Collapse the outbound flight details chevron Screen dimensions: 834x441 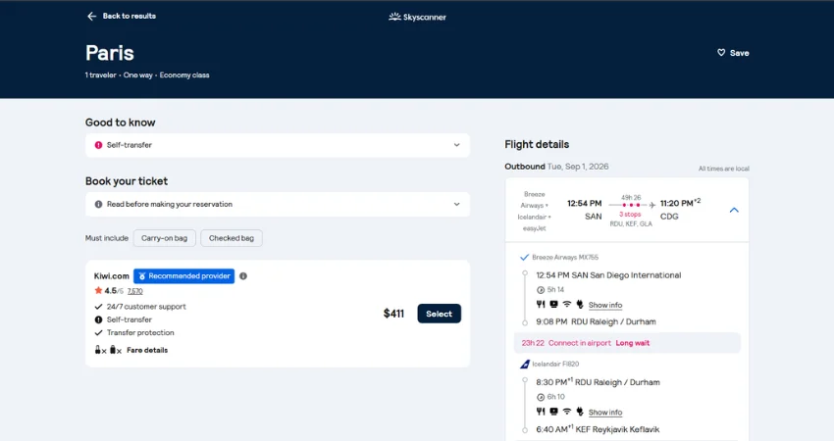click(x=734, y=210)
